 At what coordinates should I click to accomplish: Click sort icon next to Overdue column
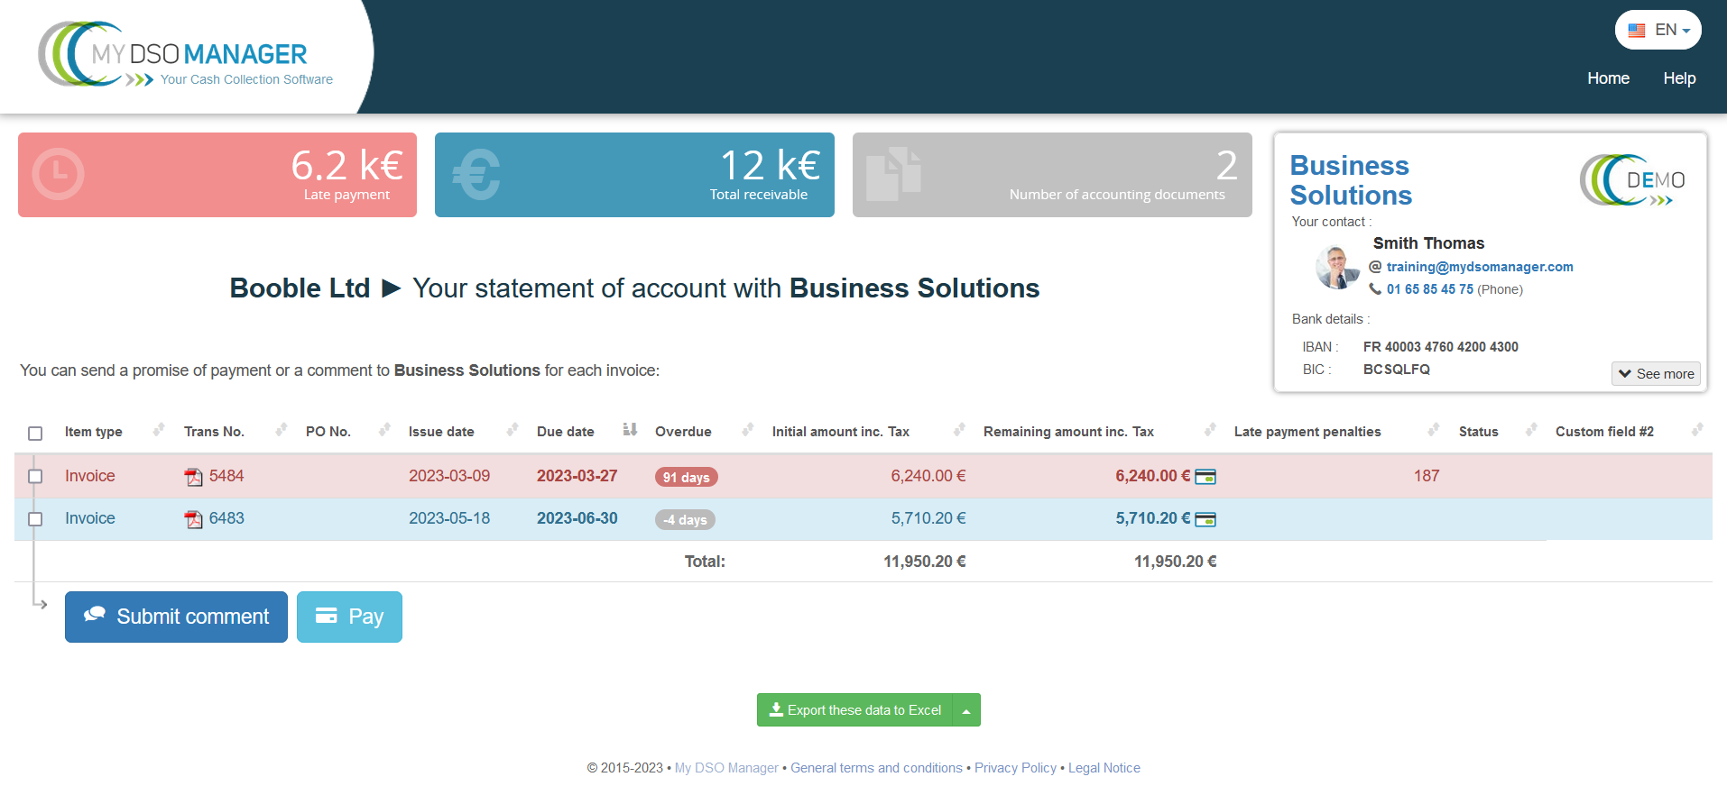point(747,430)
